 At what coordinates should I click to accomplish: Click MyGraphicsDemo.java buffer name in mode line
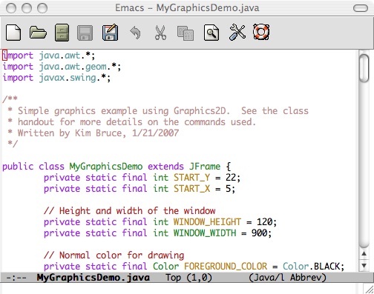[93, 278]
